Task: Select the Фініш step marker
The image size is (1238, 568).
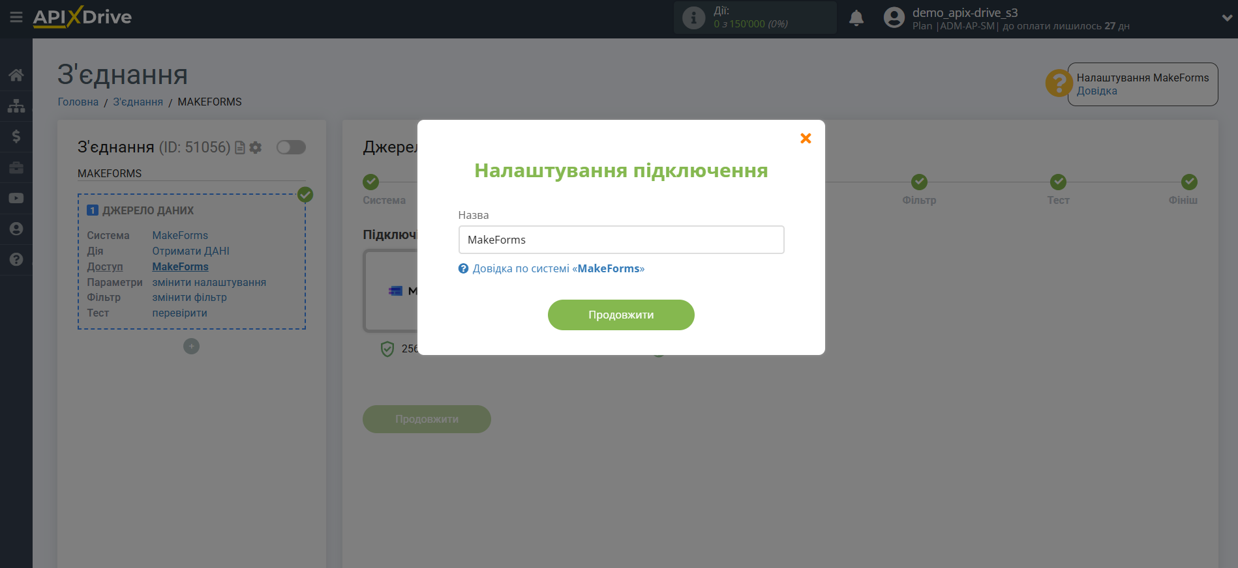Action: (x=1189, y=182)
